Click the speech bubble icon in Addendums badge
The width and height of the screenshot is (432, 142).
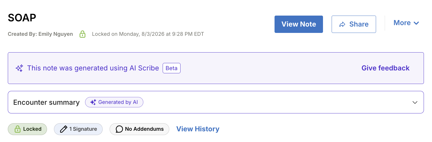(119, 129)
